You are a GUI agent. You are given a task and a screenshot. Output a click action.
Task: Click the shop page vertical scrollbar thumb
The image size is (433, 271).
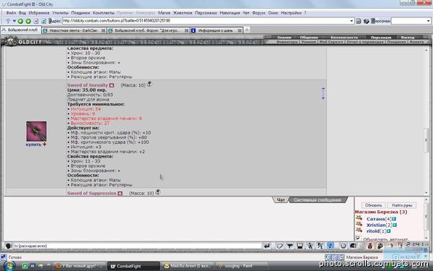pos(426,140)
